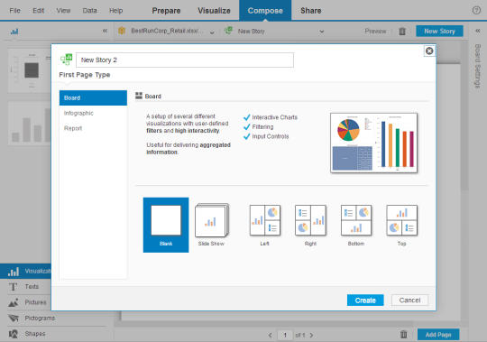Click the Interactive Charts checkmark
This screenshot has height=342, width=487.
247,117
